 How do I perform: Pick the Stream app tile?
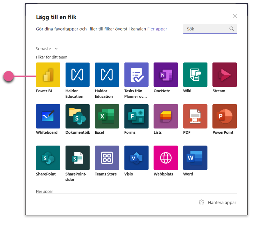pyautogui.click(x=225, y=75)
